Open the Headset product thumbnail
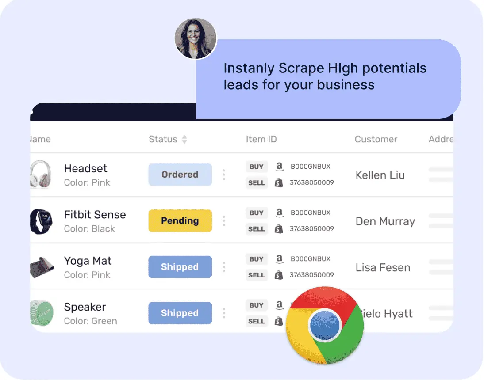The width and height of the screenshot is (484, 380). pos(40,175)
